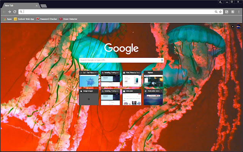Click the Chrome profile button in the title bar
The width and height of the screenshot is (243, 152).
[221, 2]
